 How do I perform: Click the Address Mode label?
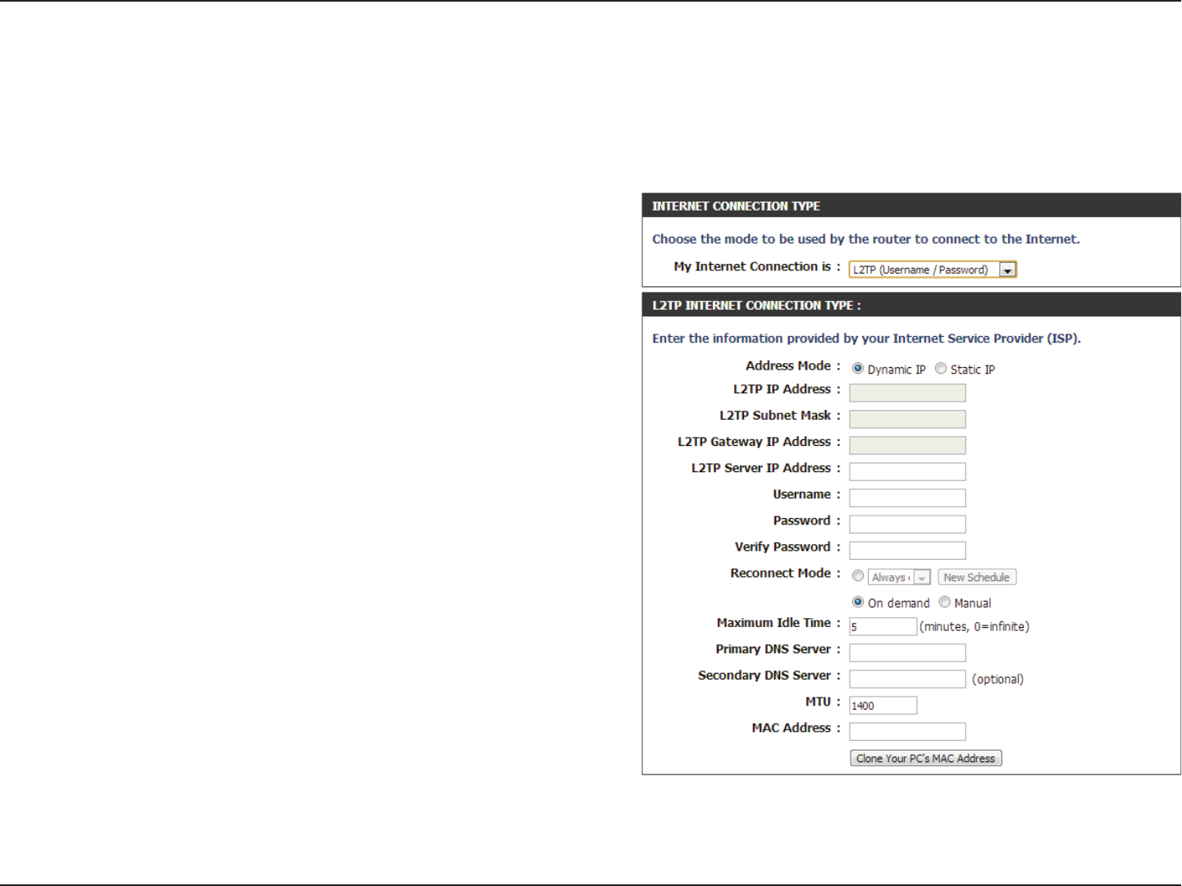click(x=793, y=366)
